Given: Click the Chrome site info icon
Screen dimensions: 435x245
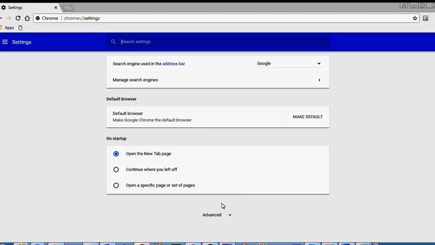Looking at the screenshot, I should pos(38,18).
